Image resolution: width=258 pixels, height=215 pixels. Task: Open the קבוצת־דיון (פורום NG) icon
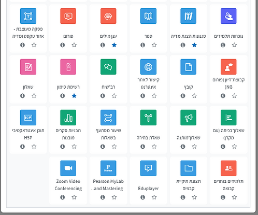click(228, 67)
